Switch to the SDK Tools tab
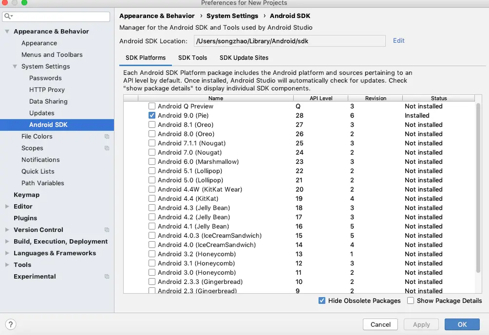The height and width of the screenshot is (335, 489). point(192,58)
